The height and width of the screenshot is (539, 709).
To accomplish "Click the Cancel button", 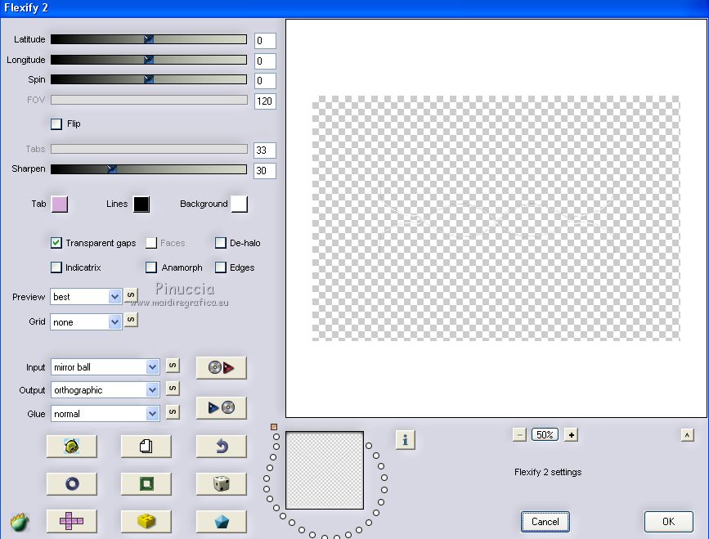I will [x=545, y=522].
